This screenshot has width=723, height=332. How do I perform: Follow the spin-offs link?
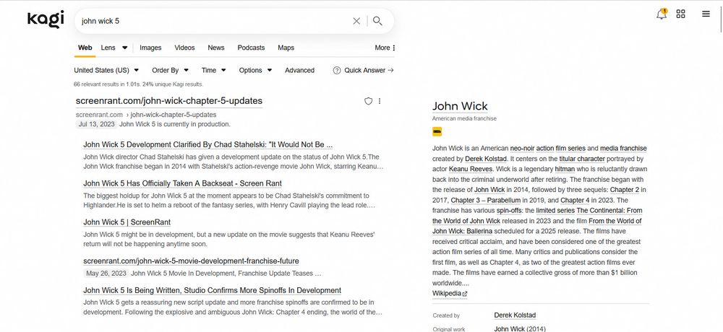(x=510, y=211)
